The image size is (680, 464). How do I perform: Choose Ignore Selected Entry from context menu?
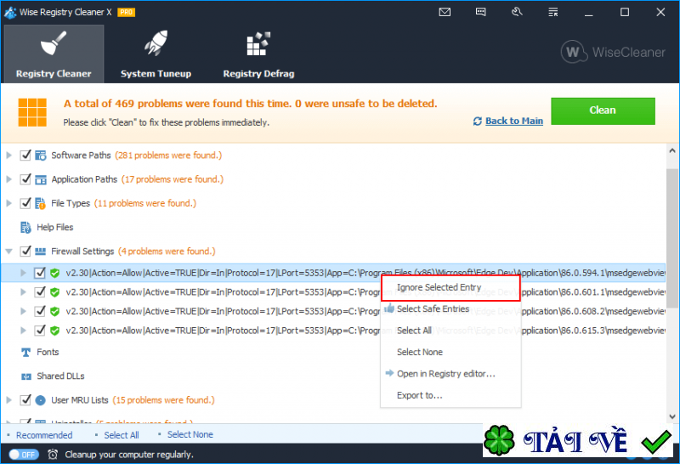tap(450, 287)
